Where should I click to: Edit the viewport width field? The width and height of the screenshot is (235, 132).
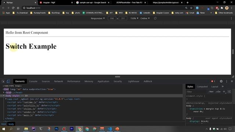click(112, 18)
